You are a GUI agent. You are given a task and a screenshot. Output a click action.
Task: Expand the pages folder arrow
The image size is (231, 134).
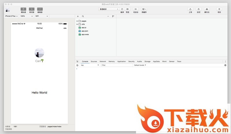[x=77, y=21]
